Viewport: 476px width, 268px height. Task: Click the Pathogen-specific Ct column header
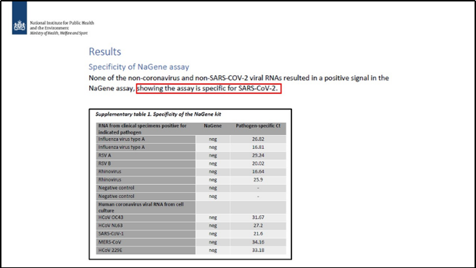click(x=258, y=126)
